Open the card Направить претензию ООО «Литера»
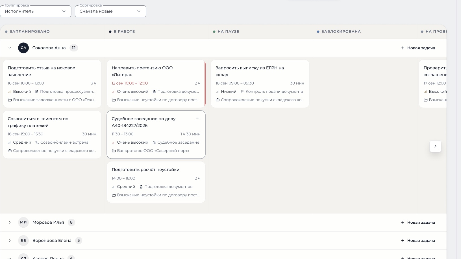461x259 pixels. (x=156, y=84)
